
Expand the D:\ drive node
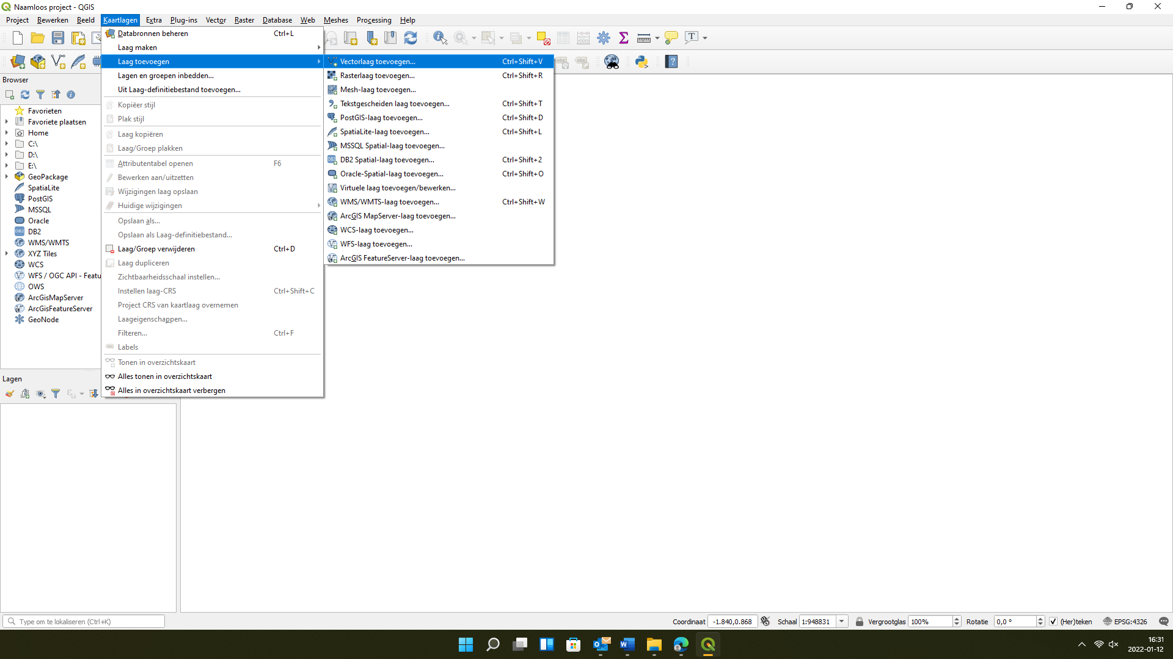7,155
